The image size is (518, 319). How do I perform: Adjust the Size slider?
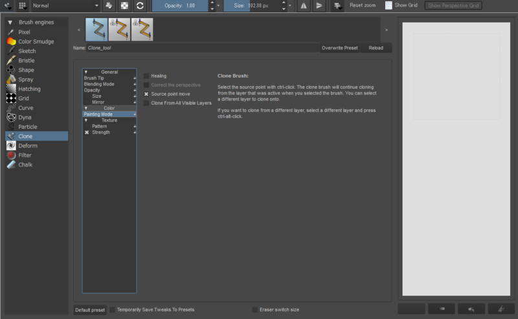[252, 6]
